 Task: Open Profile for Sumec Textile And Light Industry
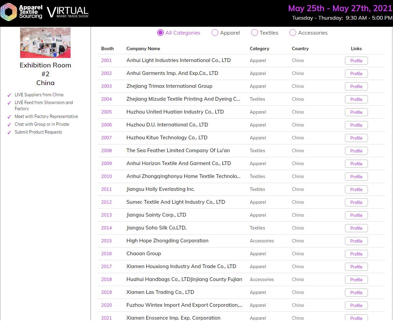tap(356, 202)
